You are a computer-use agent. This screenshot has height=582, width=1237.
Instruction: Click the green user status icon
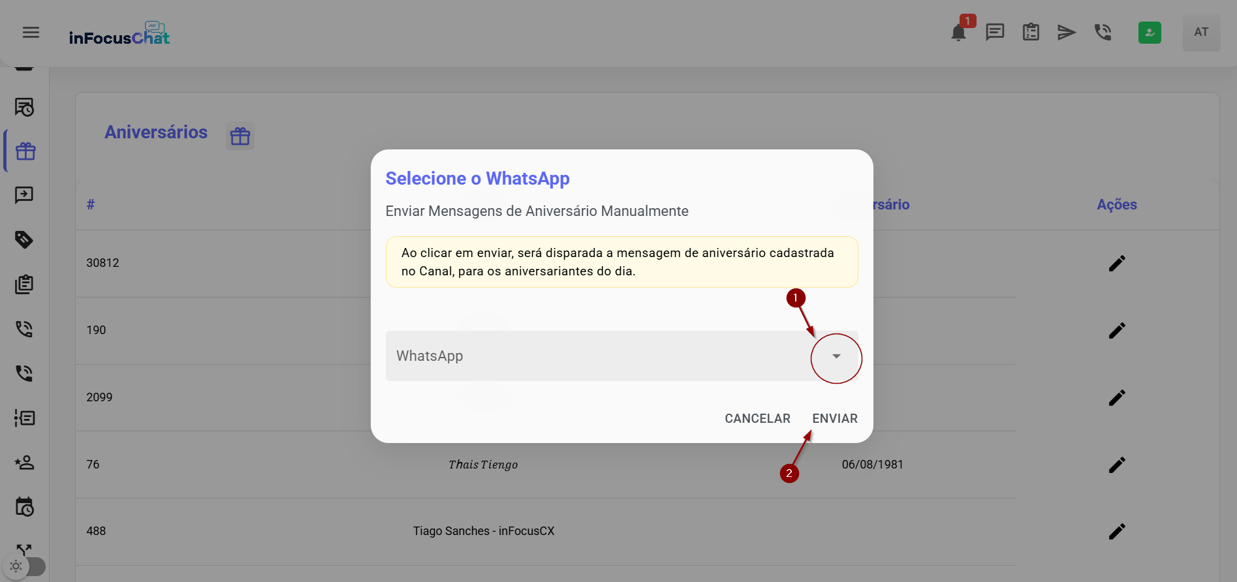click(x=1150, y=33)
